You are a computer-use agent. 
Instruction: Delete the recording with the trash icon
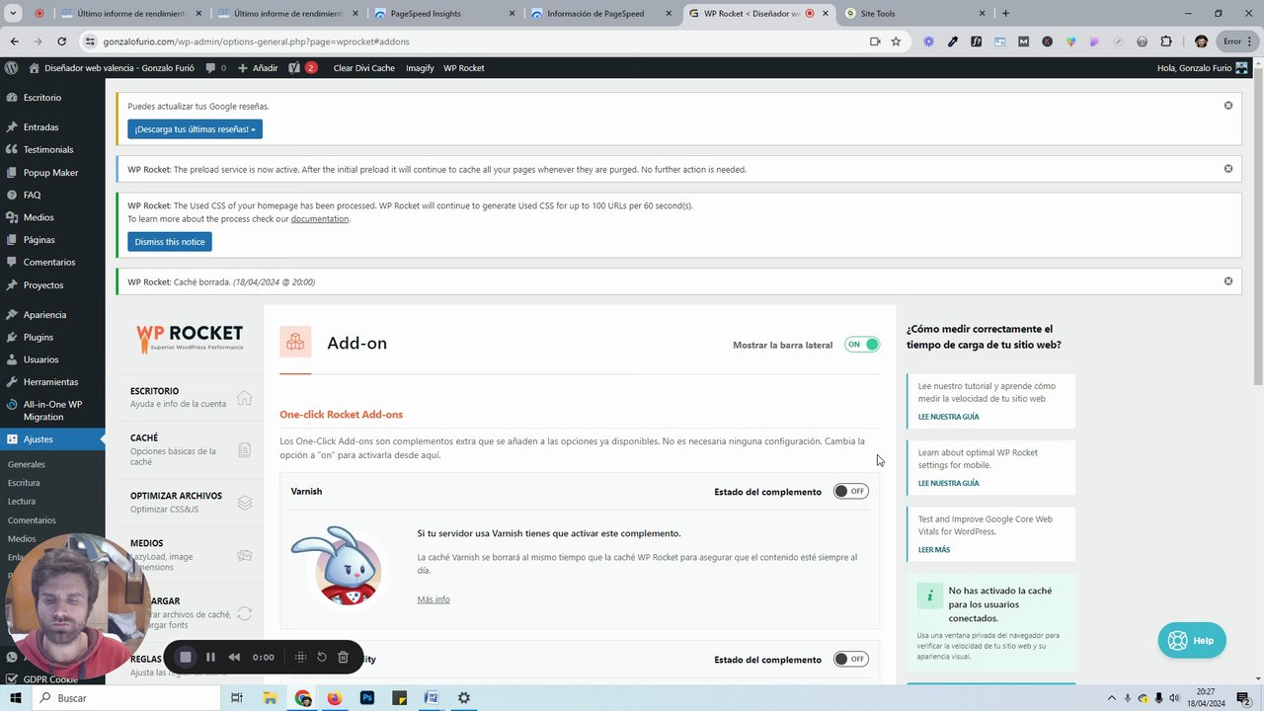tap(343, 657)
